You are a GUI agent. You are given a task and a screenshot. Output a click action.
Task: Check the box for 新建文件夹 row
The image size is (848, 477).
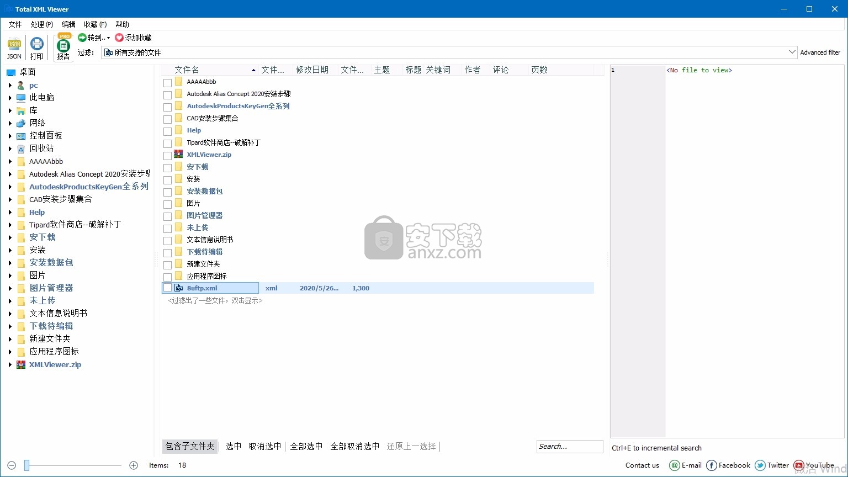point(167,265)
